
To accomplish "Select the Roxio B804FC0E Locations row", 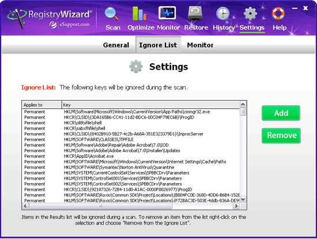I will [131, 195].
